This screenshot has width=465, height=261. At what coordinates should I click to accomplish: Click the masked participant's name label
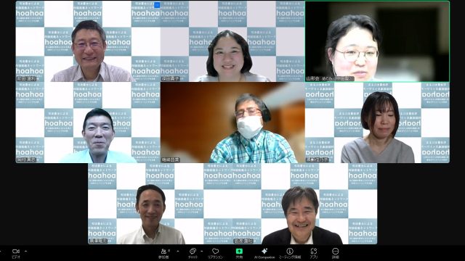pos(171,159)
